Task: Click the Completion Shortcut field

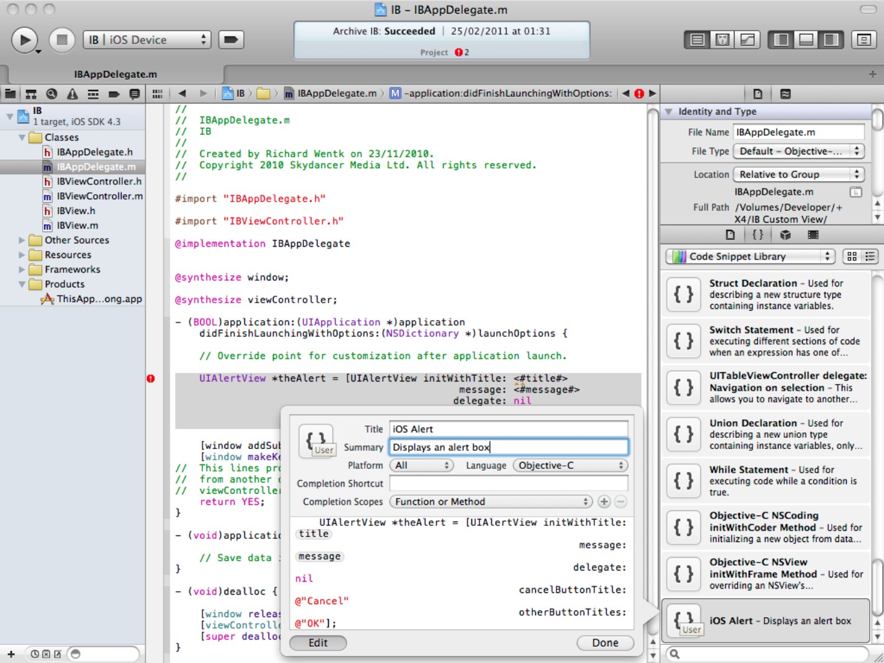Action: (x=509, y=484)
